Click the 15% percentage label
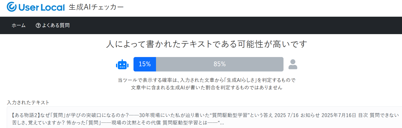The width and height of the screenshot is (402, 128). [145, 64]
